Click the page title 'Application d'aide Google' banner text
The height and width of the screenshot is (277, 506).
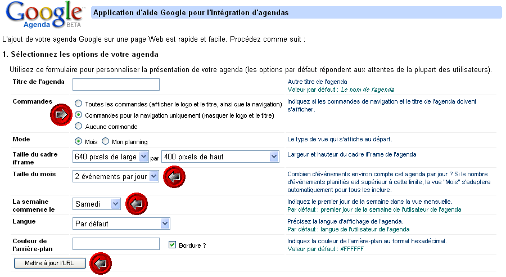[x=191, y=12]
